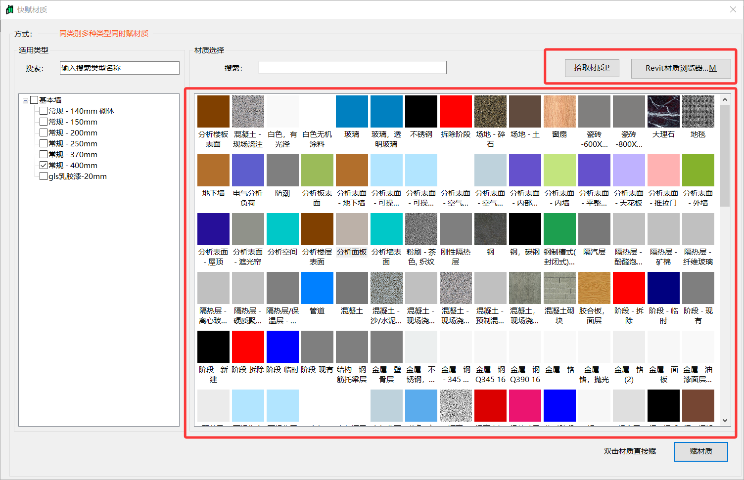The image size is (744, 480).
Task: Pick the 玻璃, 透明玻璃 blue swatch
Action: coord(386,112)
